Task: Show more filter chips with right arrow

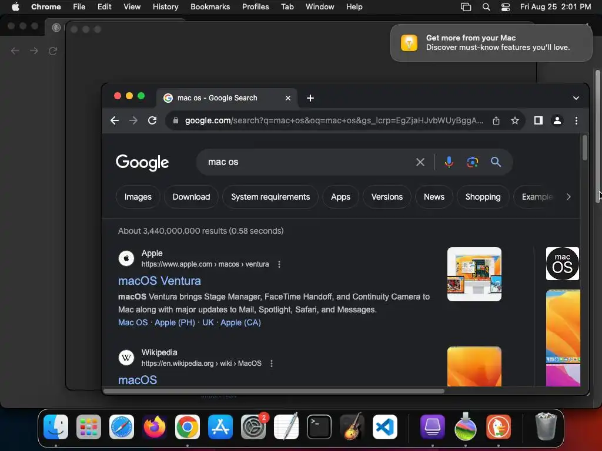Action: 568,197
